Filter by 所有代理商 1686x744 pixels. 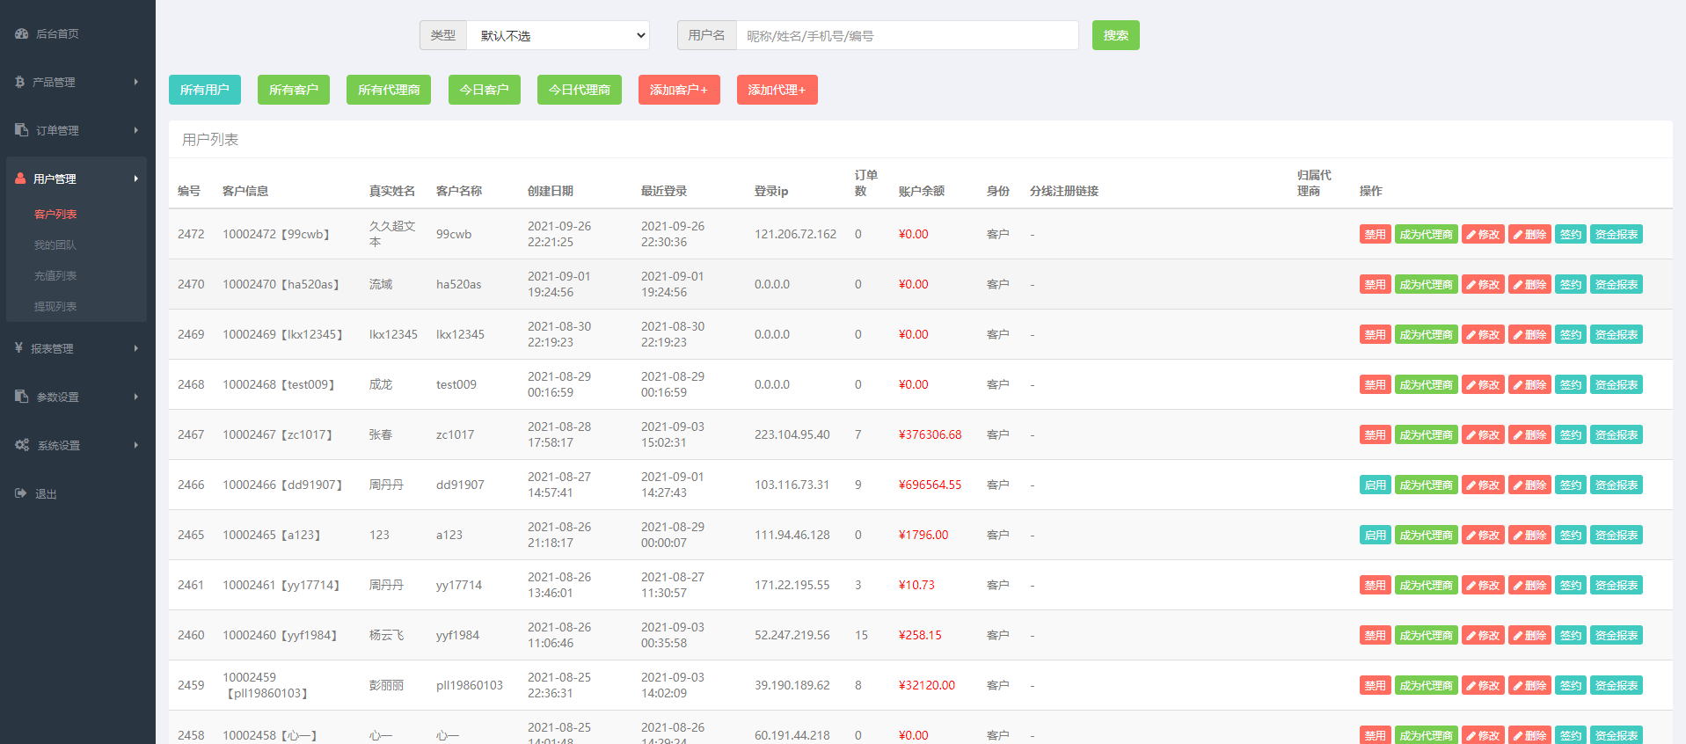point(389,90)
